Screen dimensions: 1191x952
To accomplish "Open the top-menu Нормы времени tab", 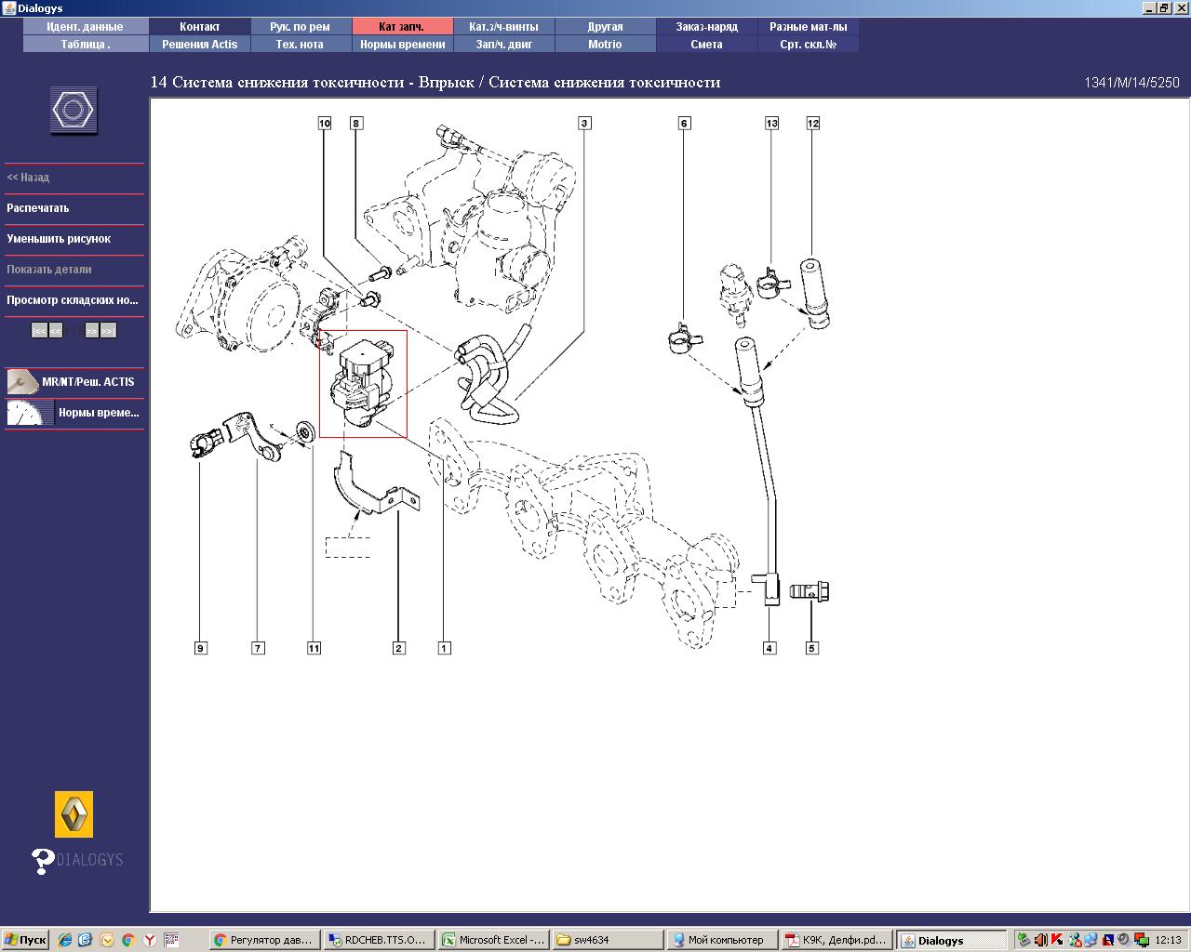I will click(x=402, y=45).
